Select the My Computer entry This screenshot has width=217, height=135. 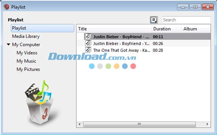coord(26,45)
